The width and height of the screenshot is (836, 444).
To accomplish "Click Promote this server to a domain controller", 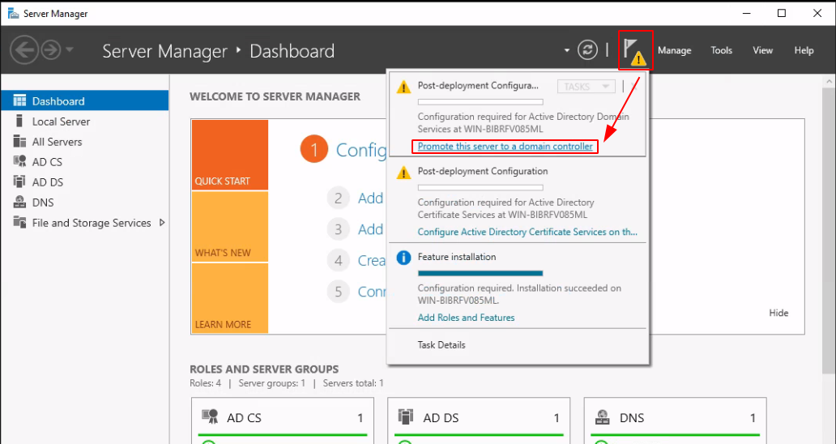I will point(505,146).
